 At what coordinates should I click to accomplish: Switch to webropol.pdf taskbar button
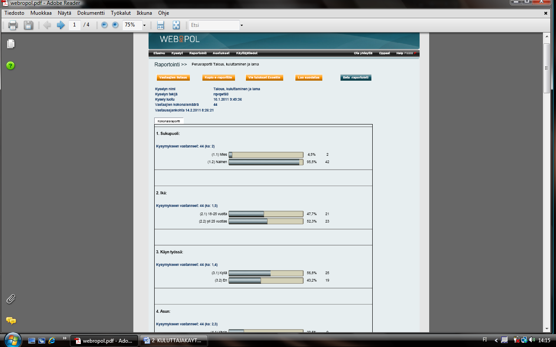pyautogui.click(x=104, y=340)
